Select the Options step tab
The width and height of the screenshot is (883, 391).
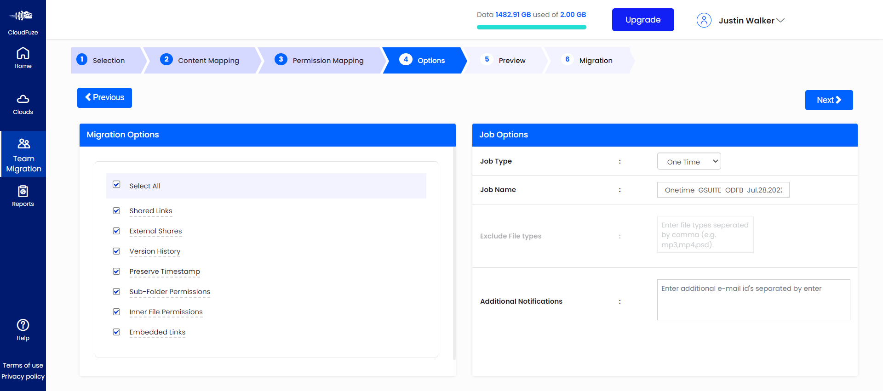[425, 60]
